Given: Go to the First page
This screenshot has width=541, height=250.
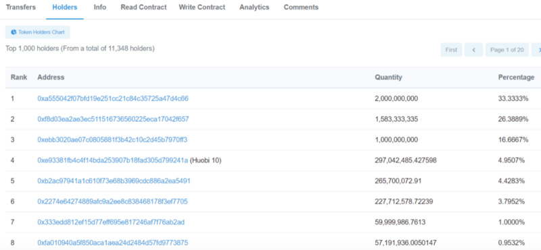Looking at the screenshot, I should point(451,50).
